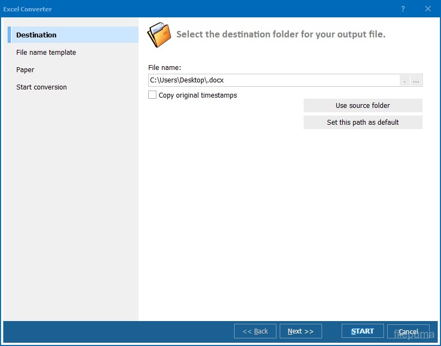Click the Use source folder button
Screen dimensions: 441x346
(x=363, y=106)
